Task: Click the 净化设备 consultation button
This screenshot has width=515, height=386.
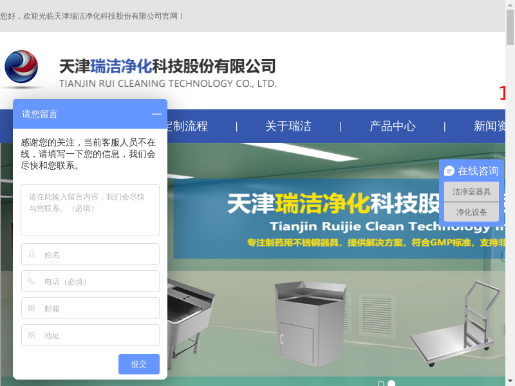Action: click(471, 212)
